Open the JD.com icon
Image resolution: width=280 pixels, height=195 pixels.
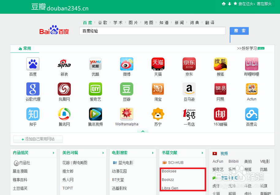(189, 64)
